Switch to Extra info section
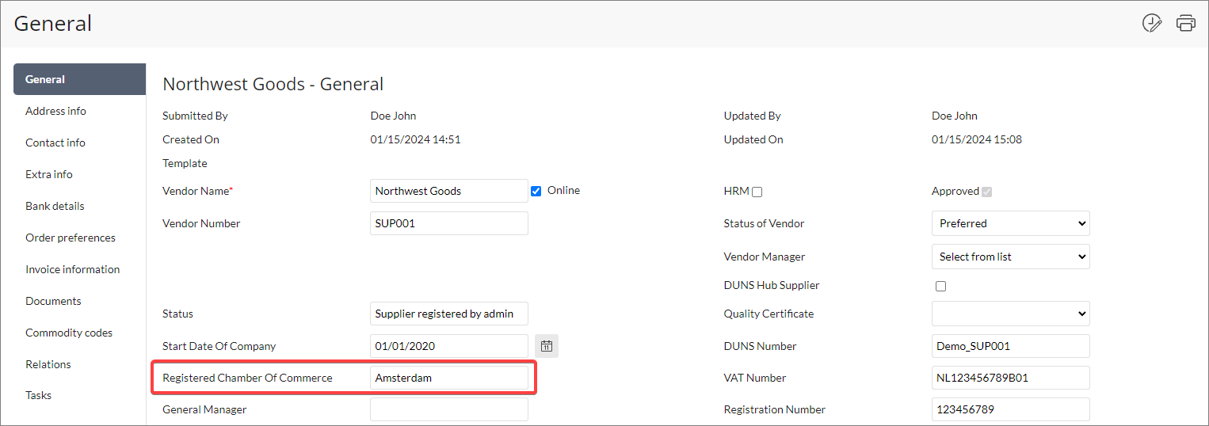1209x426 pixels. click(x=49, y=174)
